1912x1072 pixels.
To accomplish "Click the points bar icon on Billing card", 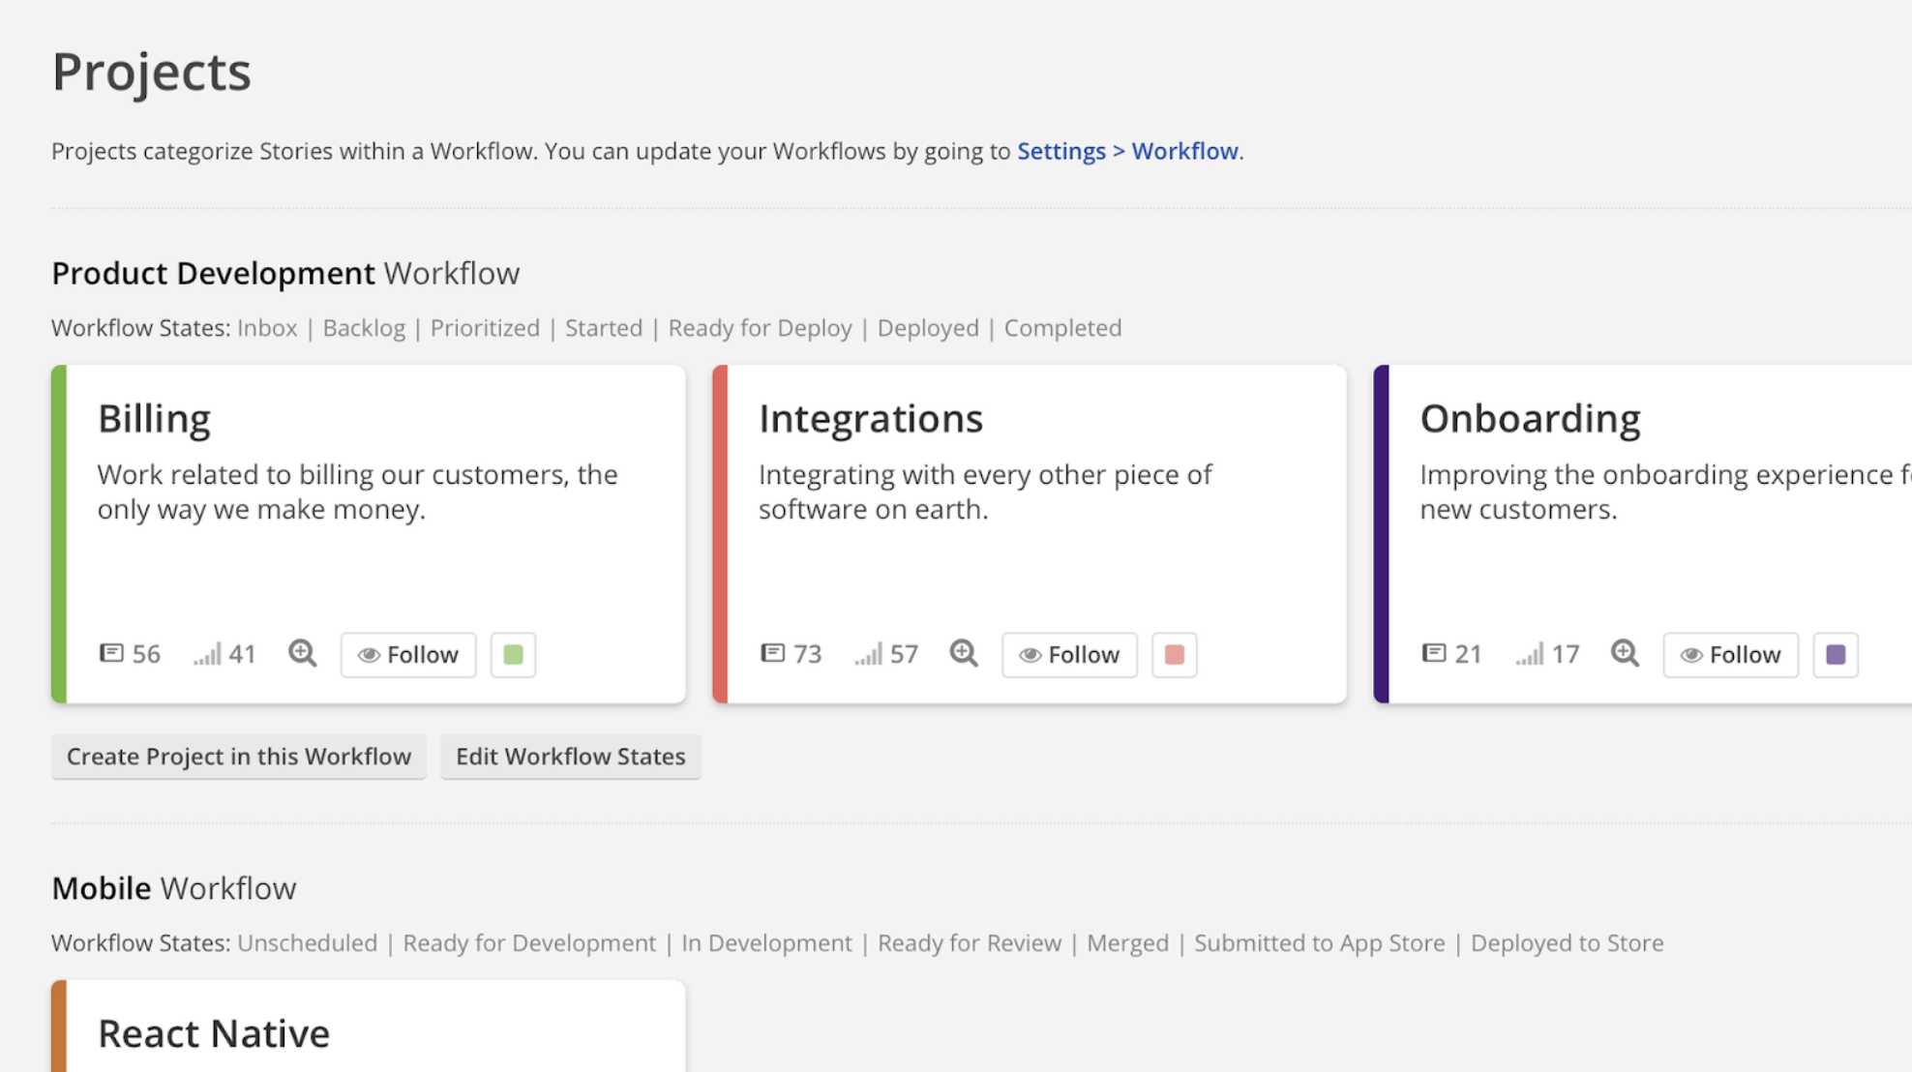I will click(x=207, y=655).
